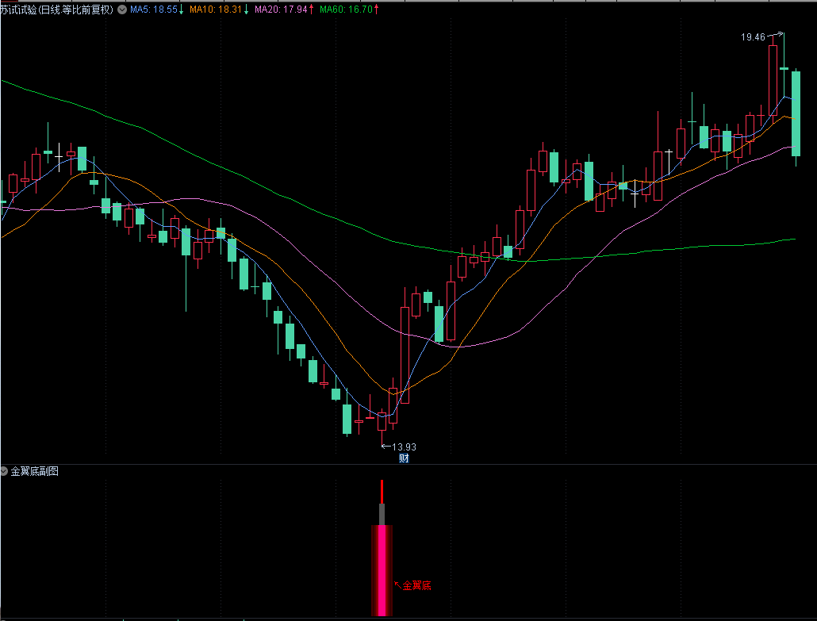Expand the main chart indicator dropdown arrow
The width and height of the screenshot is (817, 621).
click(121, 10)
